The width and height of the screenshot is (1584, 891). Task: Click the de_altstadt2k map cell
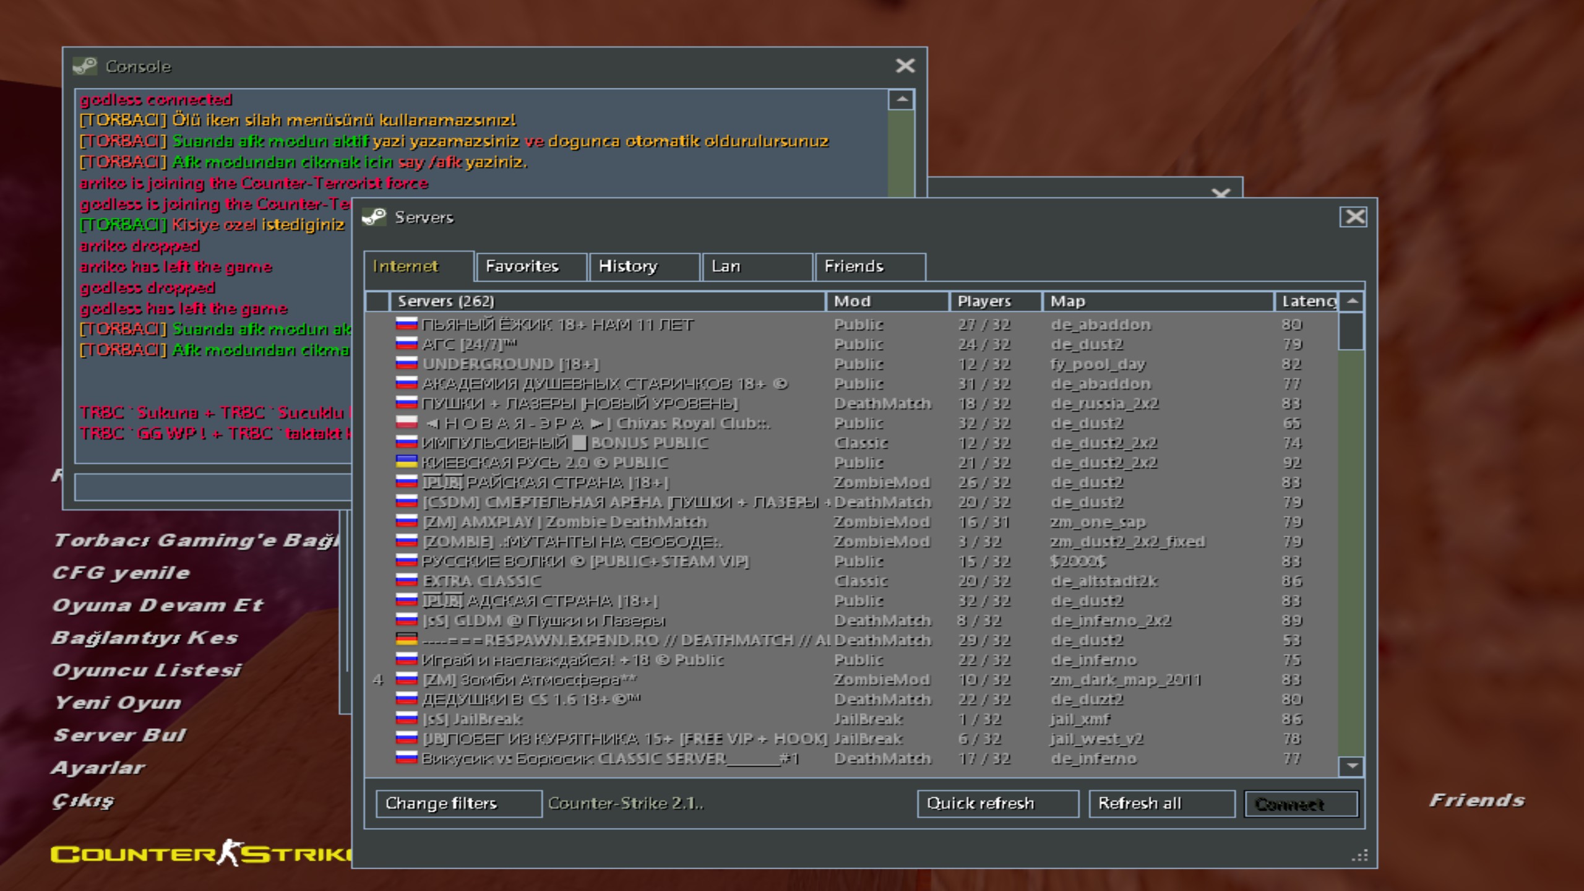1104,581
